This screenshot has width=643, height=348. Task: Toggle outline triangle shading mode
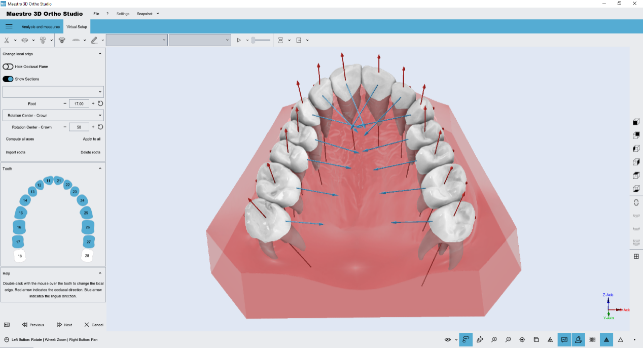[x=620, y=339]
